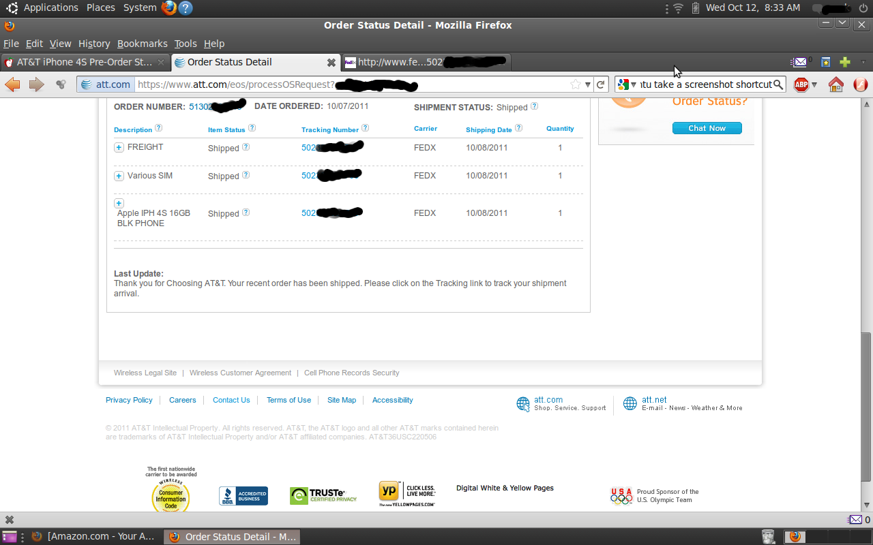This screenshot has width=873, height=545.
Task: Open the History menu
Action: 94,44
